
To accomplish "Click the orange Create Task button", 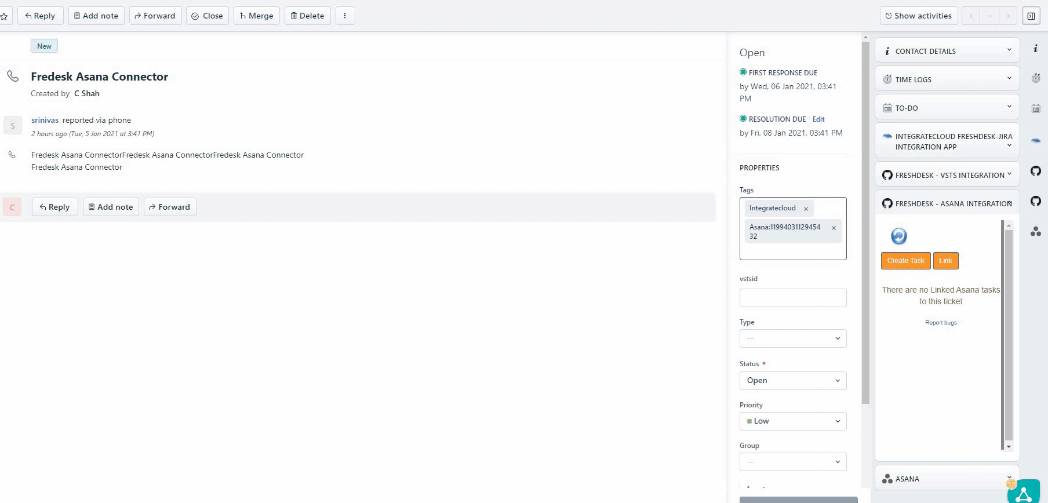I will (905, 261).
